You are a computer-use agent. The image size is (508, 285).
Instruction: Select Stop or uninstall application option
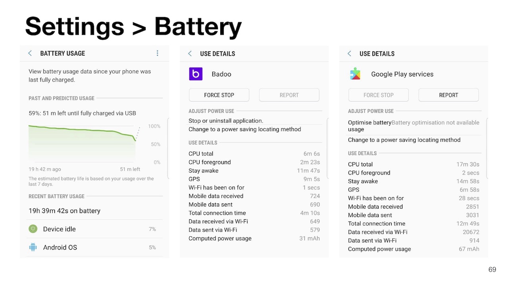click(226, 121)
